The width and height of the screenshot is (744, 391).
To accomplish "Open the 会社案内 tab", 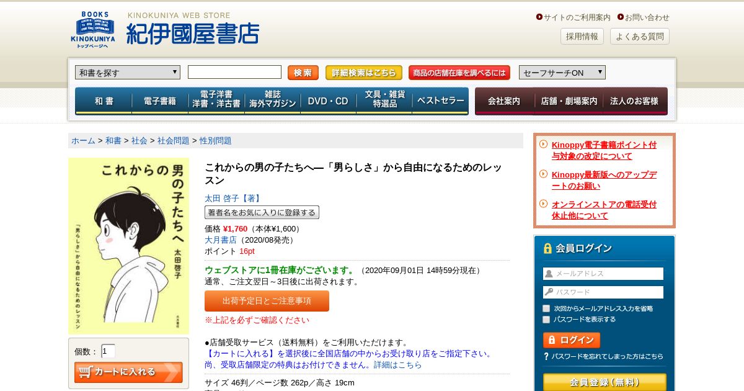I will point(504,101).
